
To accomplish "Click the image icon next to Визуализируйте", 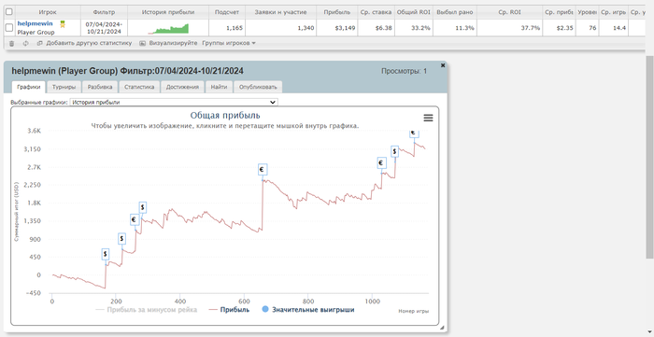I will coord(143,43).
